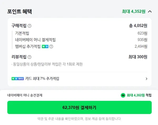Click the 리뷰적립 label

click(x=19, y=57)
